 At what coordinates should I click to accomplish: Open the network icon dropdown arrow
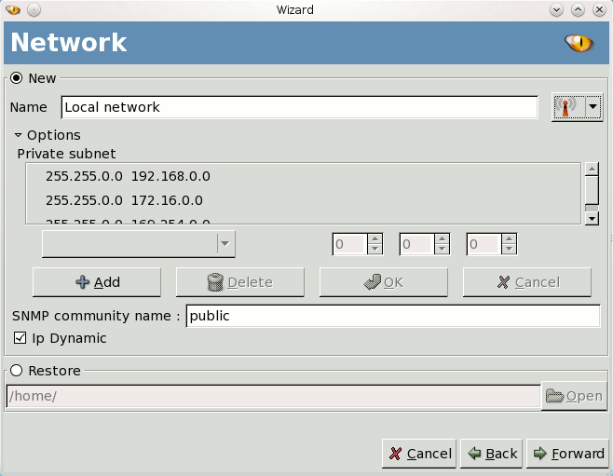point(593,107)
